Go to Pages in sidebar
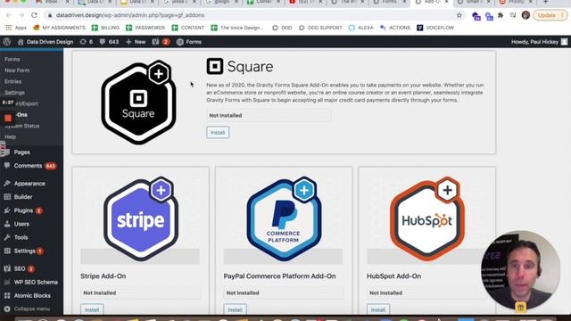 (x=21, y=152)
